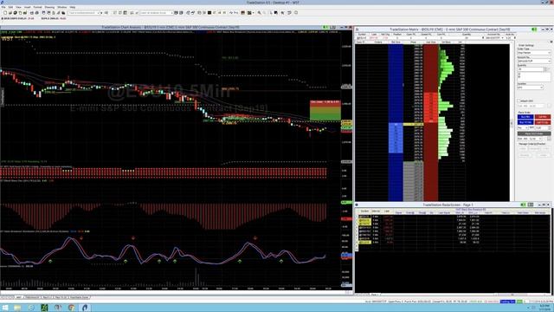Open the Duration dropdown

click(x=530, y=87)
